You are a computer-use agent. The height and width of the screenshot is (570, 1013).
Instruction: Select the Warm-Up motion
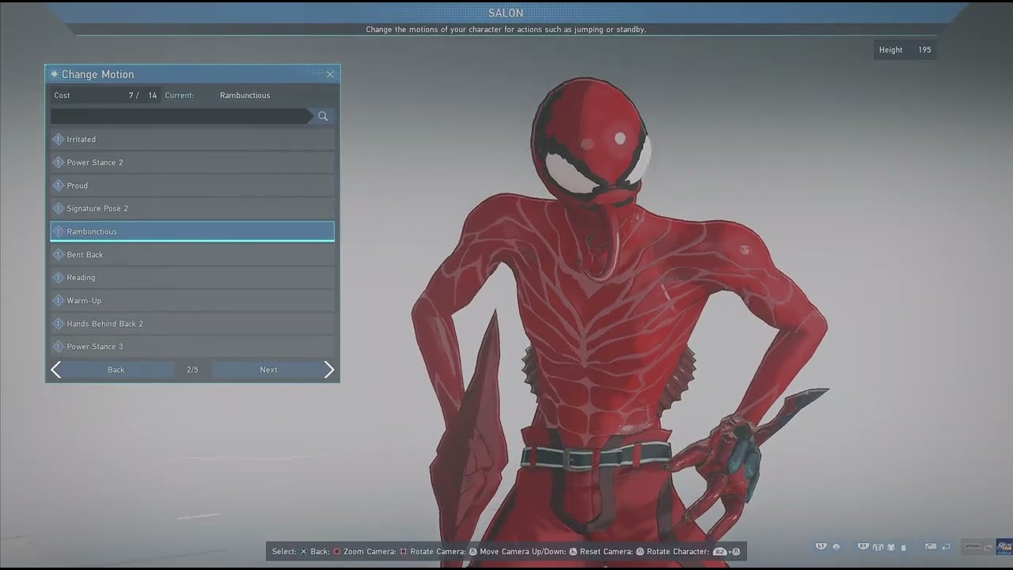coord(192,300)
